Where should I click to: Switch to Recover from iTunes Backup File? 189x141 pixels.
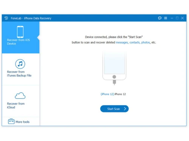(x=21, y=69)
